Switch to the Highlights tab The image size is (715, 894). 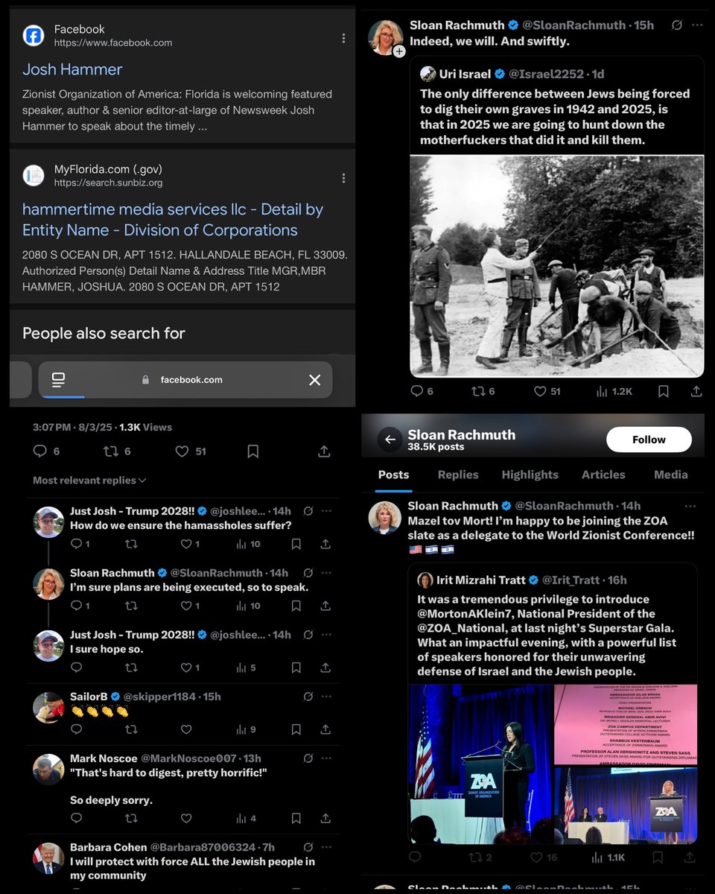click(530, 475)
